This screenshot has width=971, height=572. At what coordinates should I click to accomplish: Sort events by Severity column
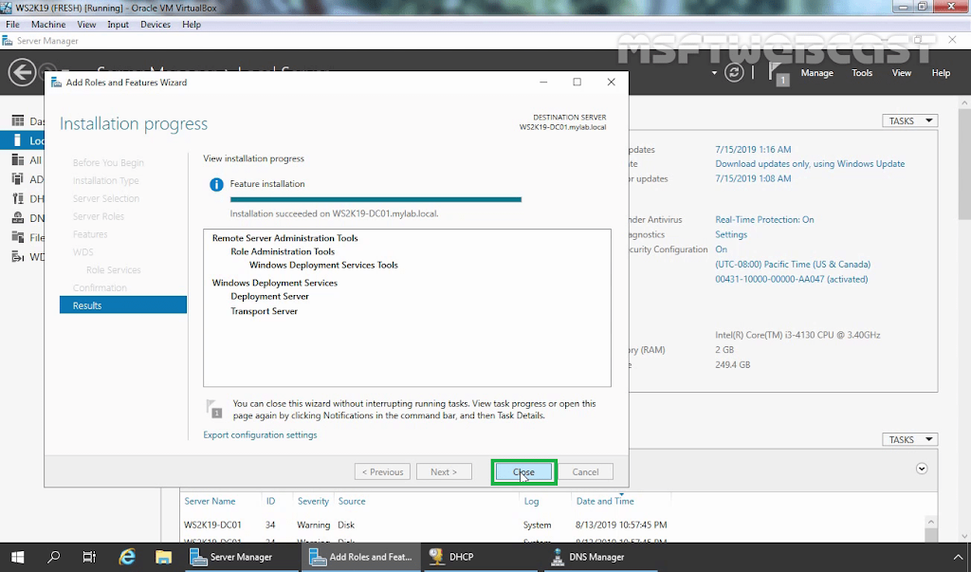(x=313, y=501)
